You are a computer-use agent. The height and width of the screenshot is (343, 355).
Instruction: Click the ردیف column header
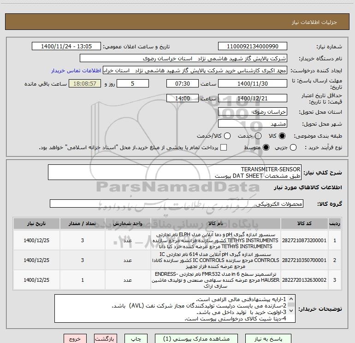tap(335, 223)
